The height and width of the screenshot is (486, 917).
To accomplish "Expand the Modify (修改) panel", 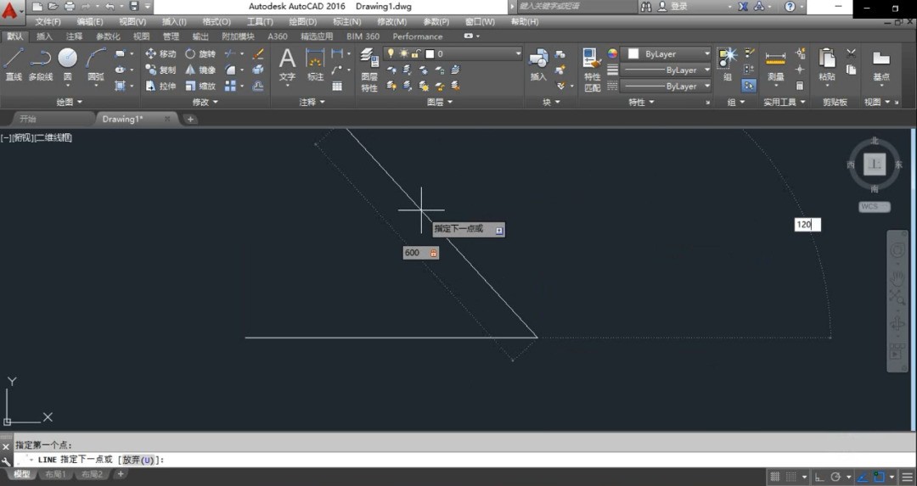I will (205, 102).
